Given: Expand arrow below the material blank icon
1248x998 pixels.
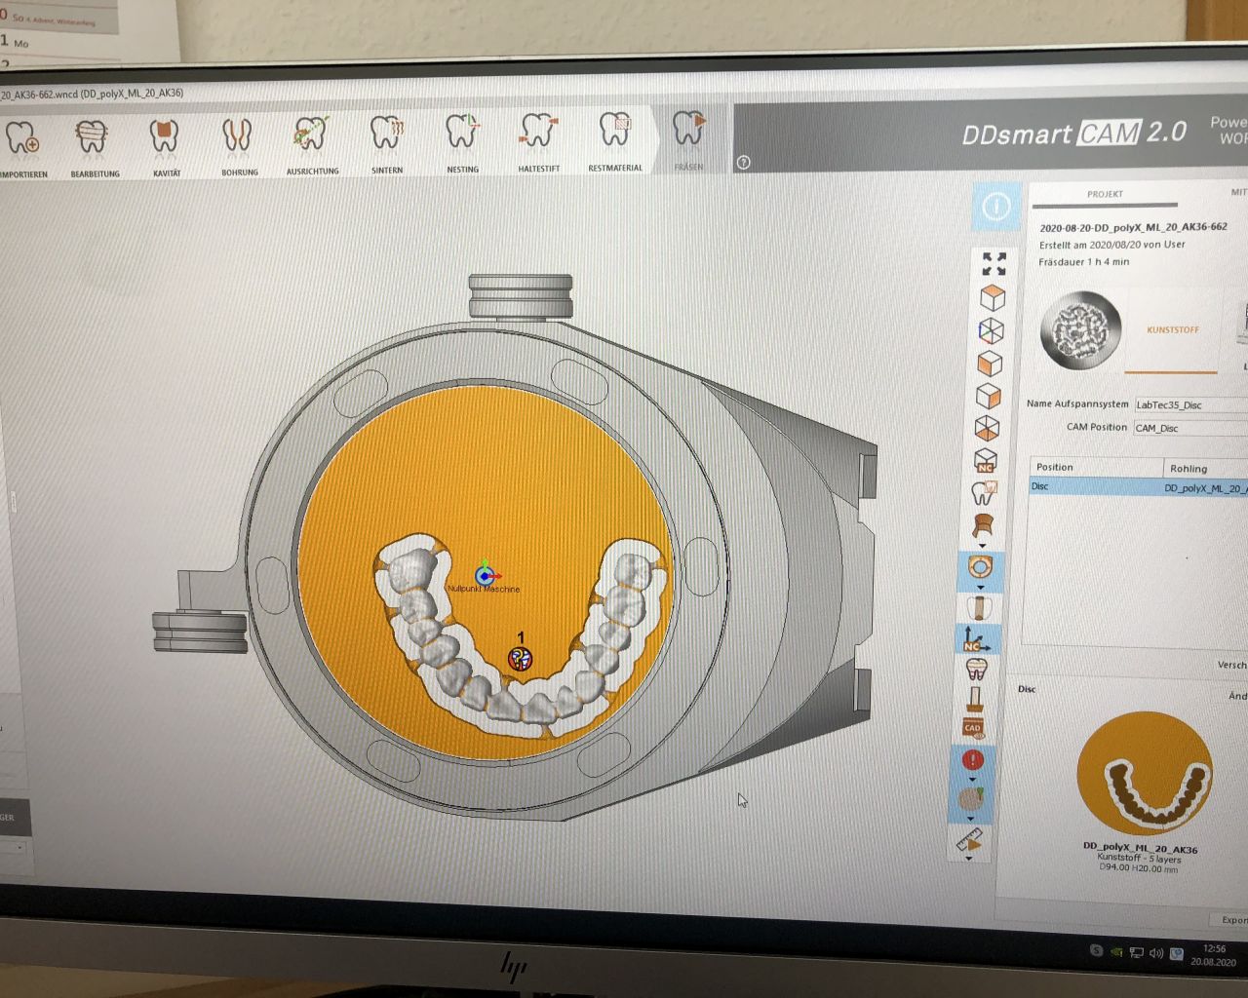Looking at the screenshot, I should (x=969, y=820).
